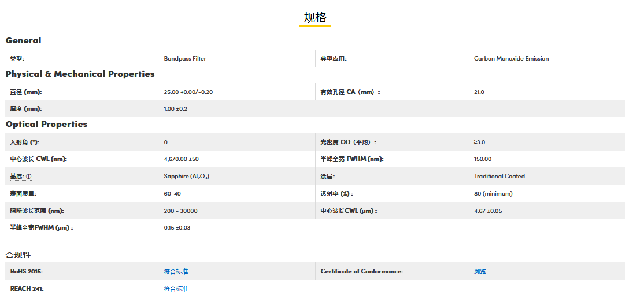Click the Optical Properties heading
Image resolution: width=629 pixels, height=304 pixels.
tap(47, 124)
